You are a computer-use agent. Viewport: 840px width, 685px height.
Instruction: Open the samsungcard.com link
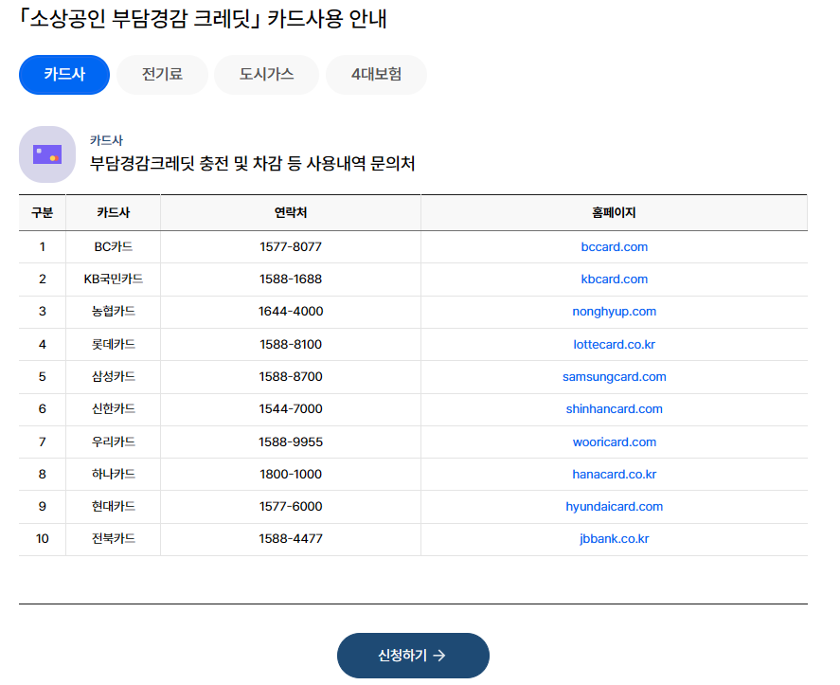[x=614, y=377]
